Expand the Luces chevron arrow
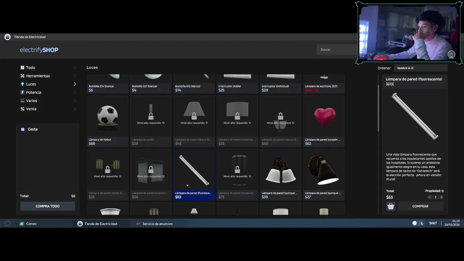This screenshot has height=261, width=464. point(75,84)
